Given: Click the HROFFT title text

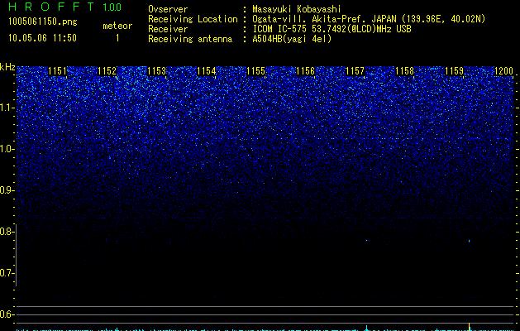Looking at the screenshot, I should [x=51, y=7].
